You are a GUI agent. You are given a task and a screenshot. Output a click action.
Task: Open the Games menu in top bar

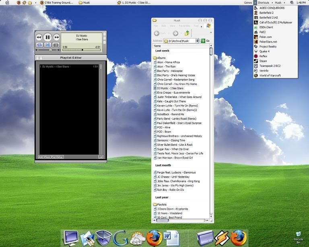coord(248,2)
